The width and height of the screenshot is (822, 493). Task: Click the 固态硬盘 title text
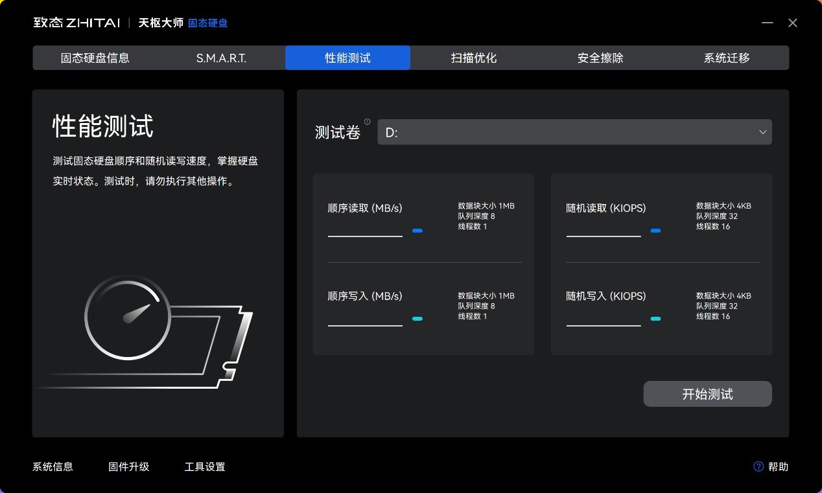click(207, 23)
